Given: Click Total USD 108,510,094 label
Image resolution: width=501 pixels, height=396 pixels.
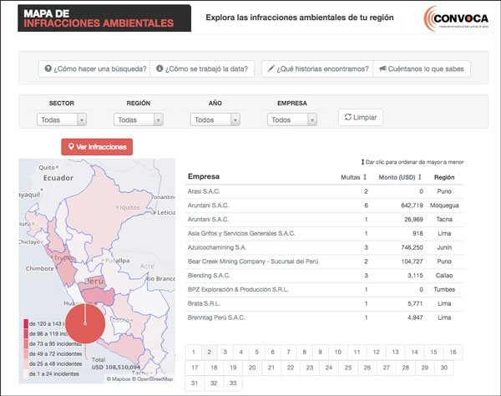Looking at the screenshot, I should tap(116, 363).
